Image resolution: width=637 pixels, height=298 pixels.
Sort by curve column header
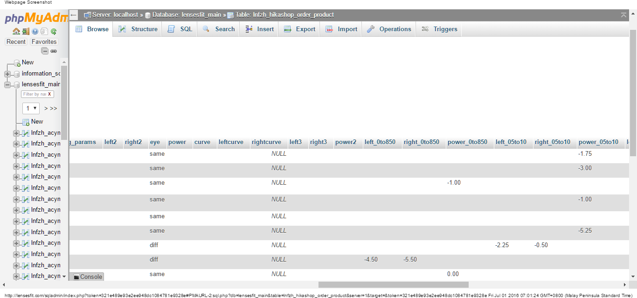point(202,142)
